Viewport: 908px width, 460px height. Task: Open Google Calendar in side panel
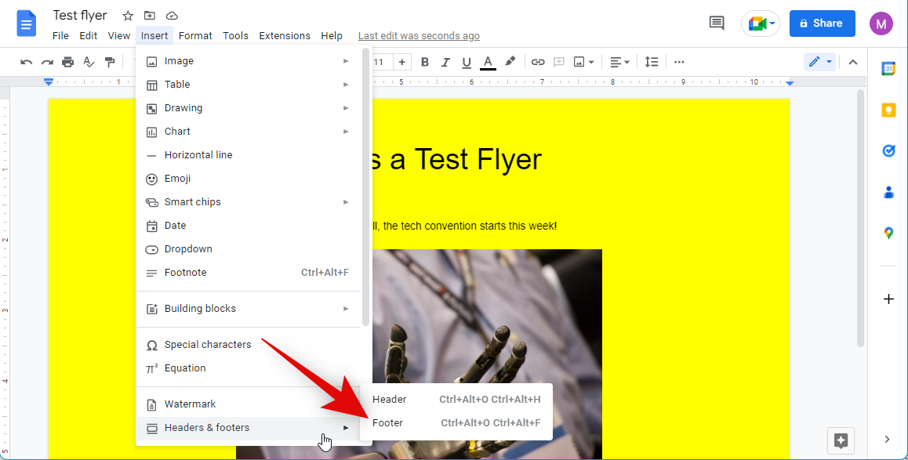click(x=888, y=68)
